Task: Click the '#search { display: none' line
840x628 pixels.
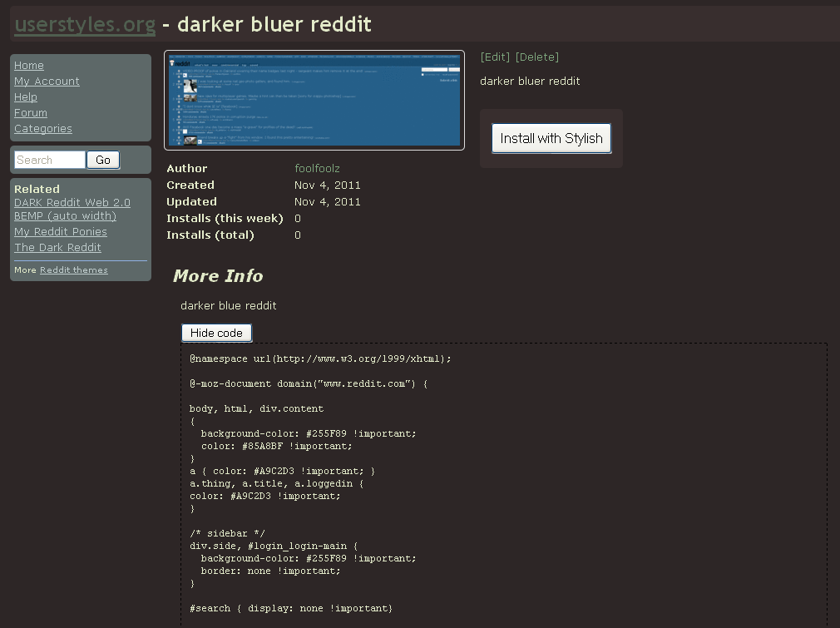Action: coord(291,608)
